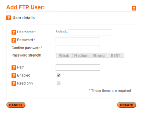
Task: Click the BEST password strength segment
Action: click(x=116, y=55)
